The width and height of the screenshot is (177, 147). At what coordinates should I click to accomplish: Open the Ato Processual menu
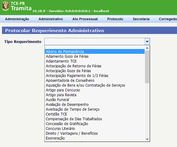point(85,19)
